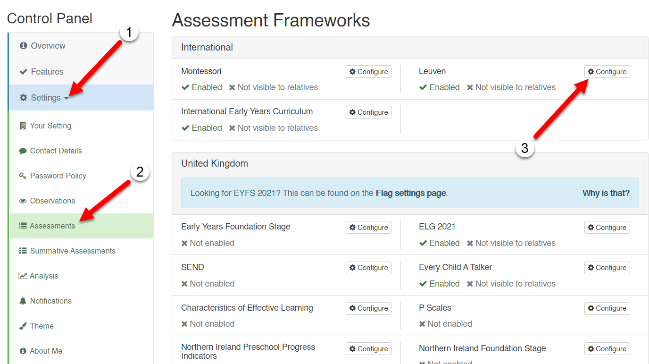The height and width of the screenshot is (364, 649).
Task: Click 'Not enabled' under SEND
Action: (x=208, y=284)
